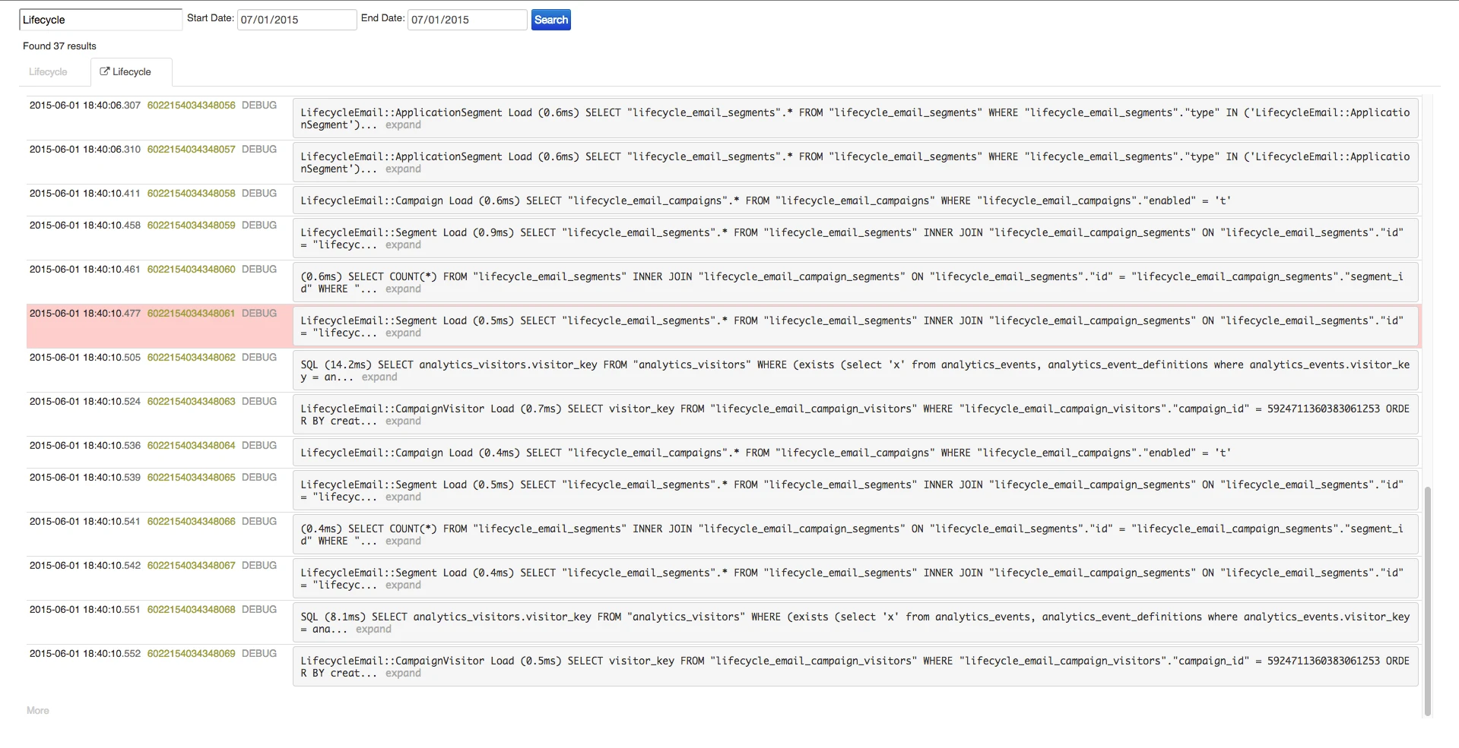Click the results list vertical scrollbar
Image resolution: width=1459 pixels, height=748 pixels.
1427,601
